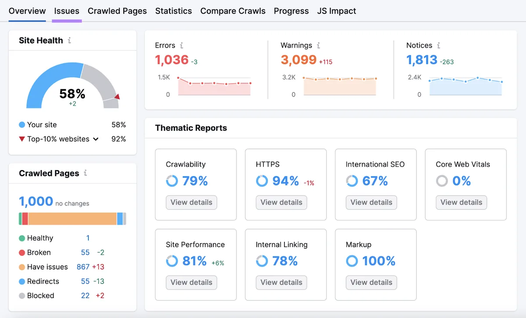
Task: Click the HTTPS donut chart icon
Action: (262, 181)
